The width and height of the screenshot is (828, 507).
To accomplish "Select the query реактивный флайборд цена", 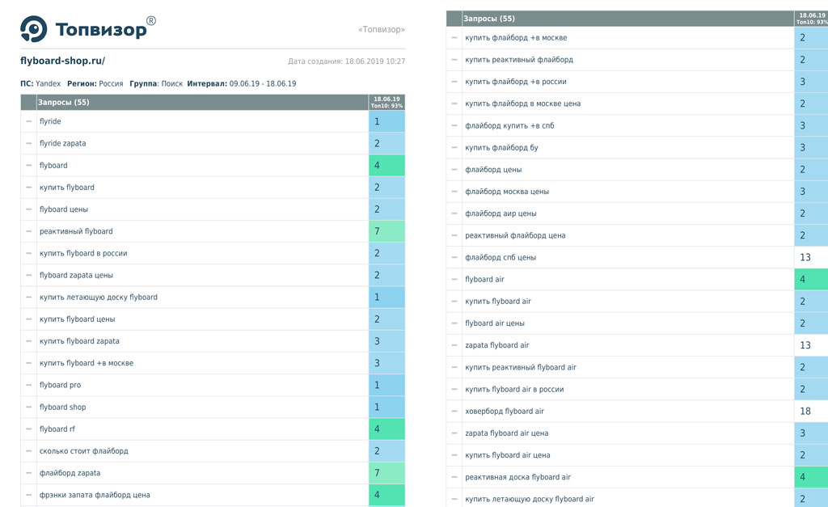I will pos(515,235).
